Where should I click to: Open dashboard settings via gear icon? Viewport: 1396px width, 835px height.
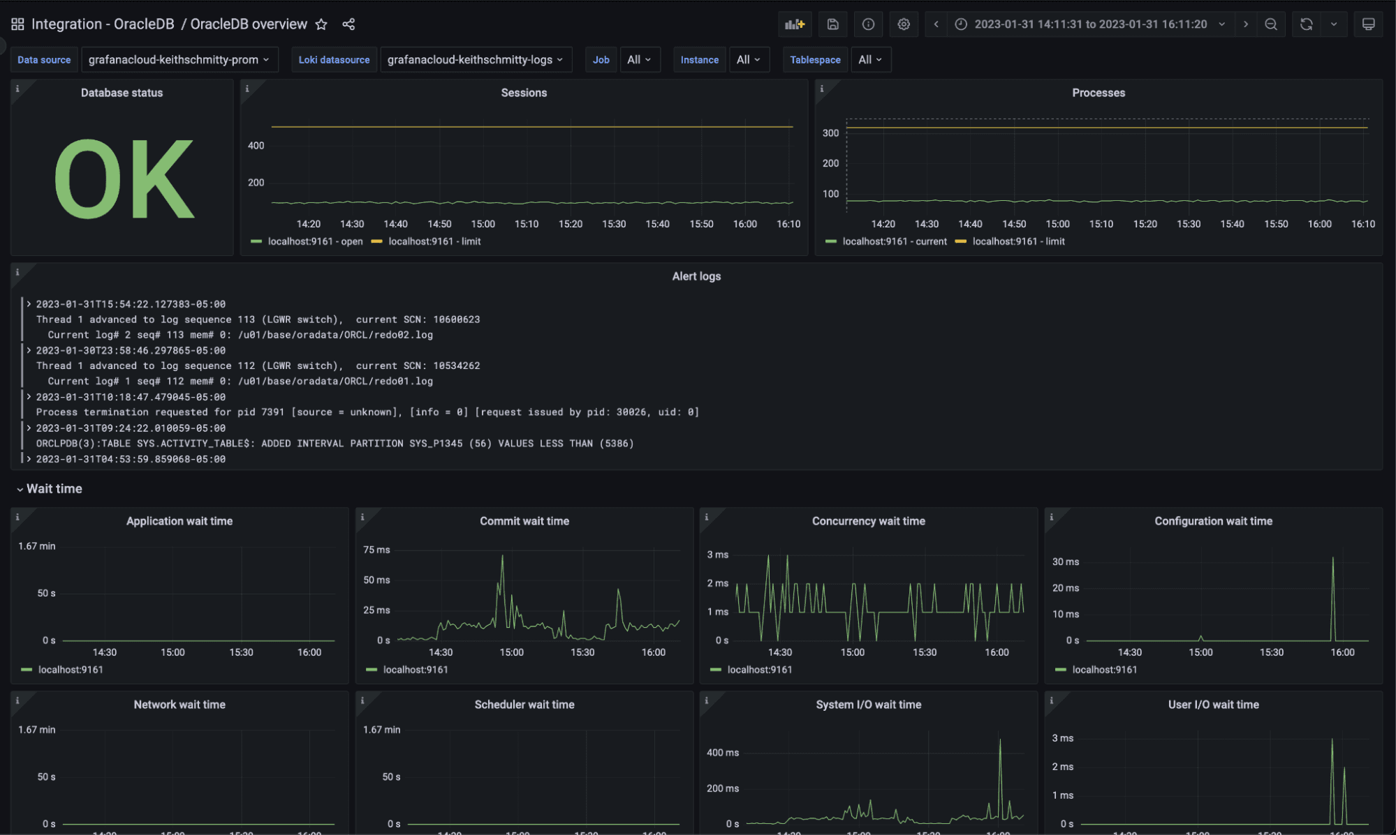pos(904,24)
